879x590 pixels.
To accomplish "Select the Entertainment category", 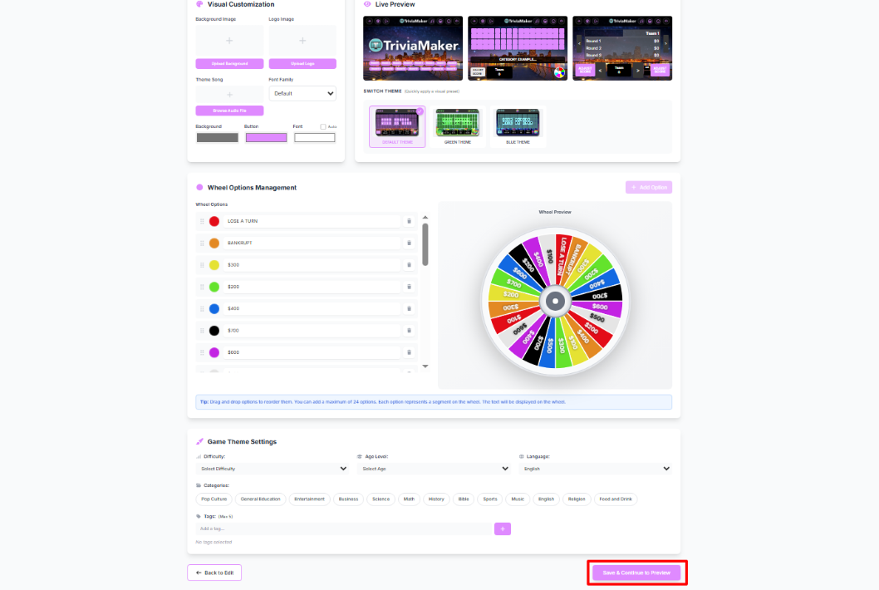I will point(309,499).
